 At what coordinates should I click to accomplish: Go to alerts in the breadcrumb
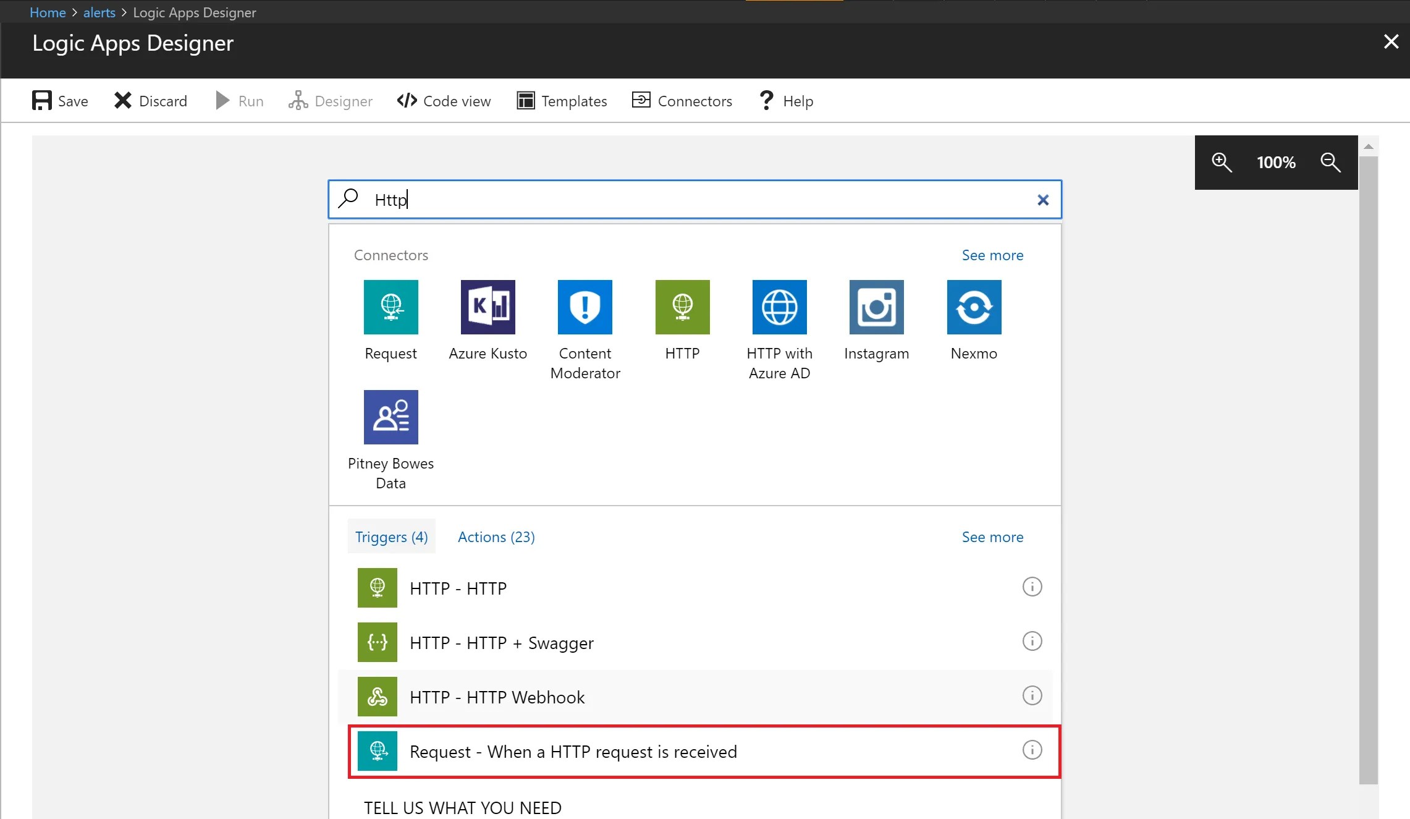[x=99, y=12]
